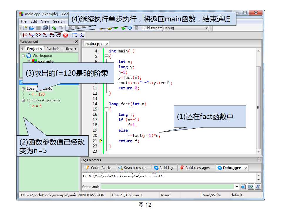Click the Next line debug icon
The width and height of the screenshot is (282, 211).
[38, 35]
